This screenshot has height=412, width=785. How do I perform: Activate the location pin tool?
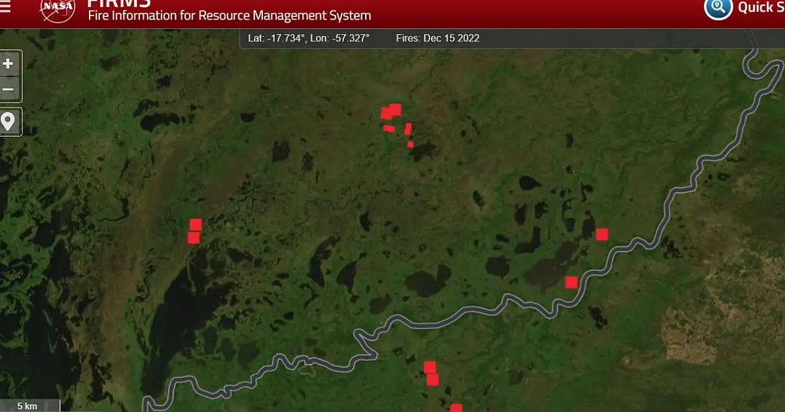[9, 122]
